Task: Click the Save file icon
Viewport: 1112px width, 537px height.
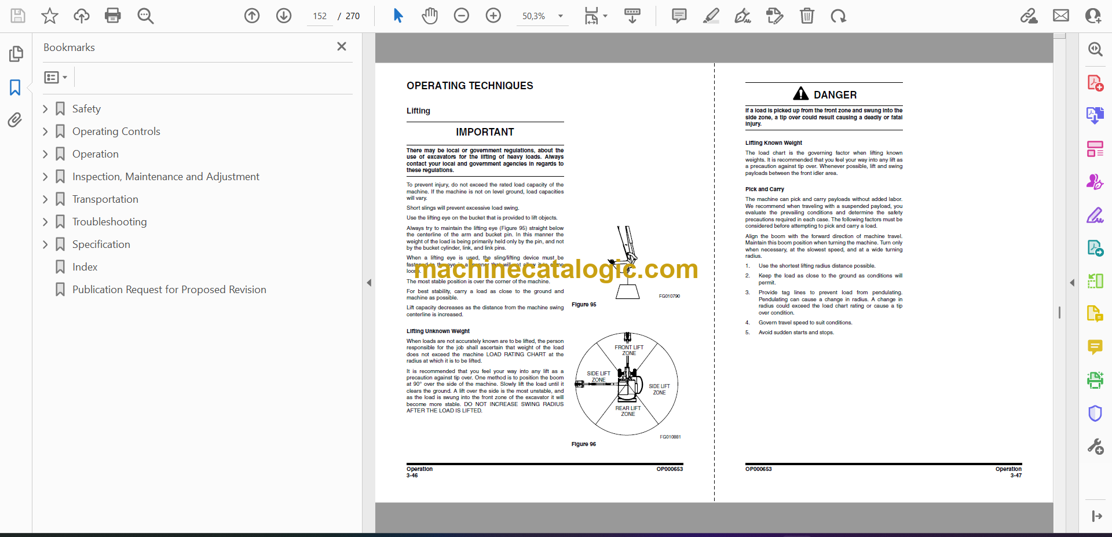Action: (18, 16)
